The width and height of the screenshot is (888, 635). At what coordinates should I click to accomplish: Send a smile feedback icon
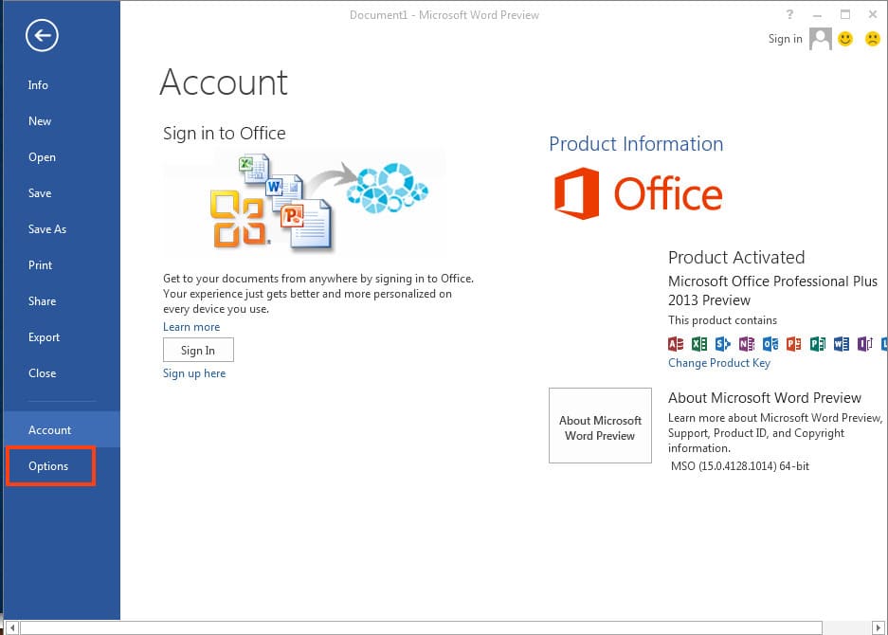click(x=845, y=39)
